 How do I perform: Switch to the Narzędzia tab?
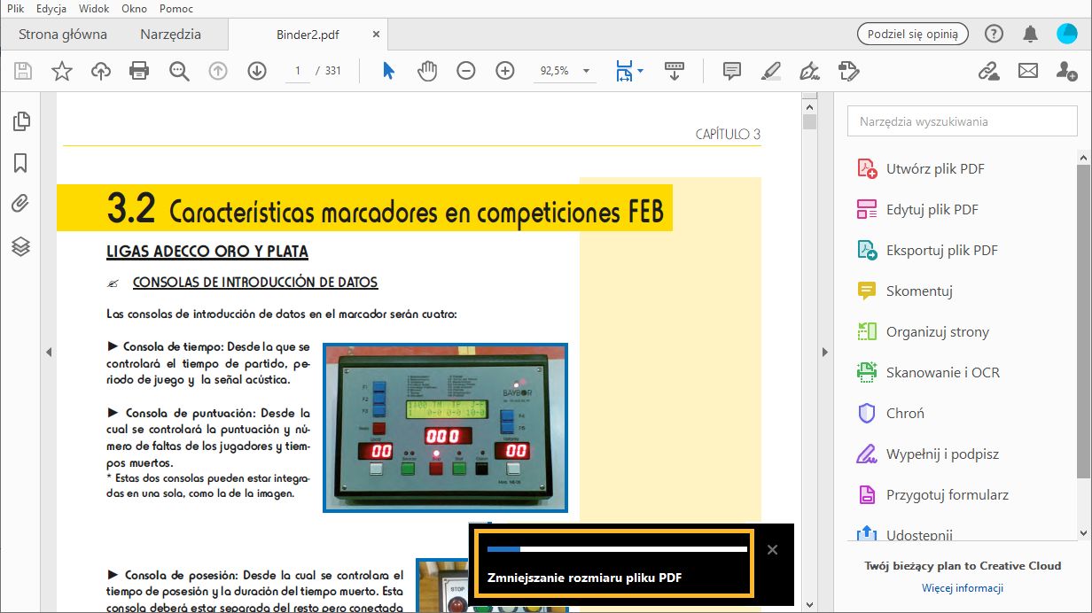(x=170, y=35)
